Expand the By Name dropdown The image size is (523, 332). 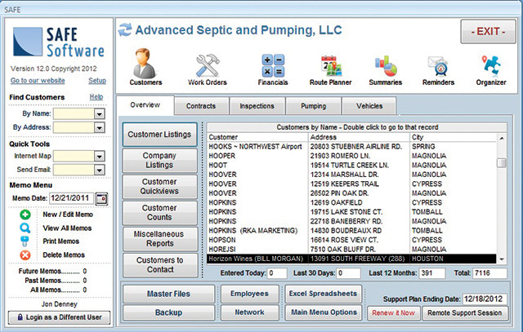99,114
